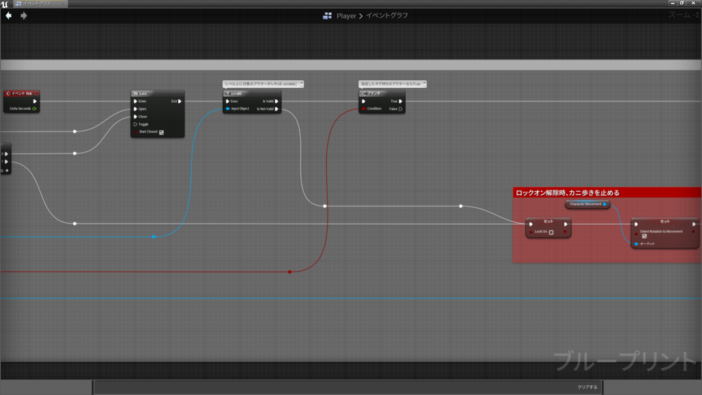Click the Branch True output pin
Viewport: 702px width, 395px height.
pos(400,101)
